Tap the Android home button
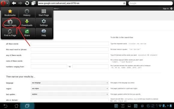Screen dimensions: 174x109 point(16,106)
